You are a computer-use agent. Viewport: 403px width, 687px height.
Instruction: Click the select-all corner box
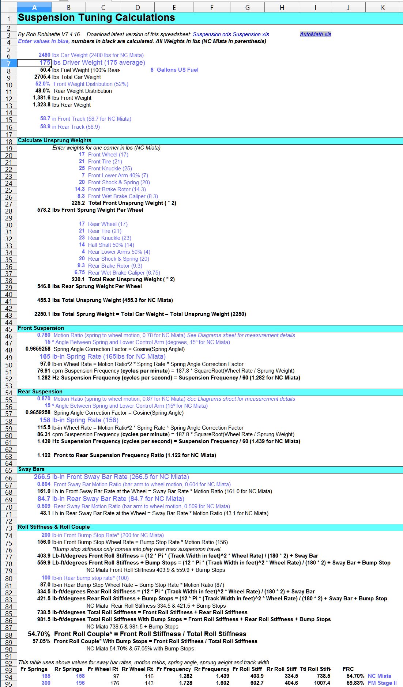(x=8, y=7)
